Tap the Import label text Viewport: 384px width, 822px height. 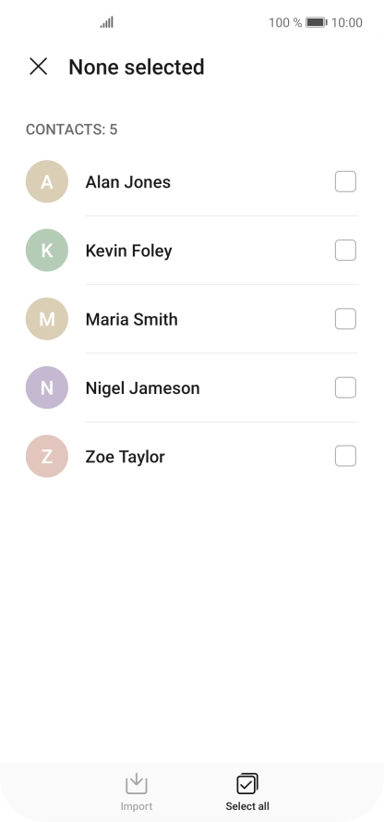pos(137,806)
